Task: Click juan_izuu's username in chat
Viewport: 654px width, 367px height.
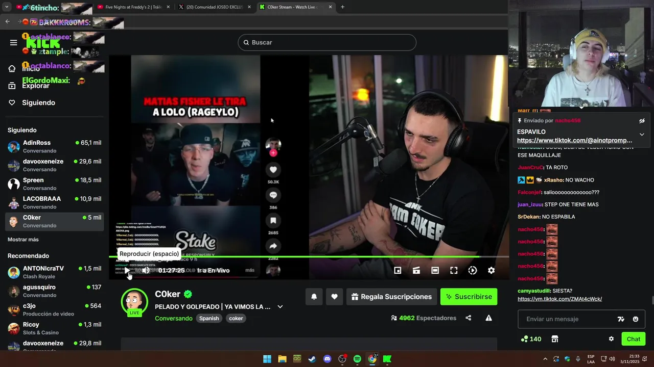Action: point(529,204)
